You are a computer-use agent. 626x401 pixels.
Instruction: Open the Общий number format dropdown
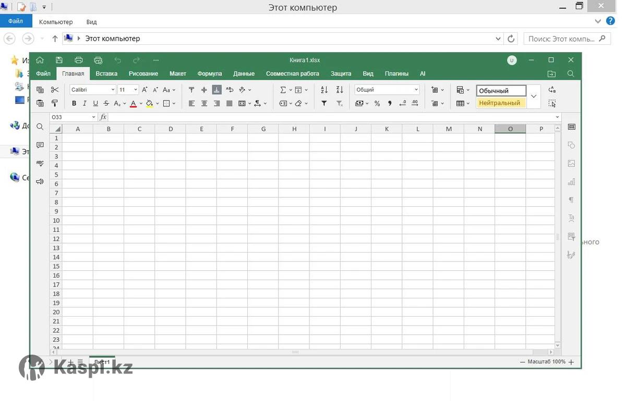point(416,90)
